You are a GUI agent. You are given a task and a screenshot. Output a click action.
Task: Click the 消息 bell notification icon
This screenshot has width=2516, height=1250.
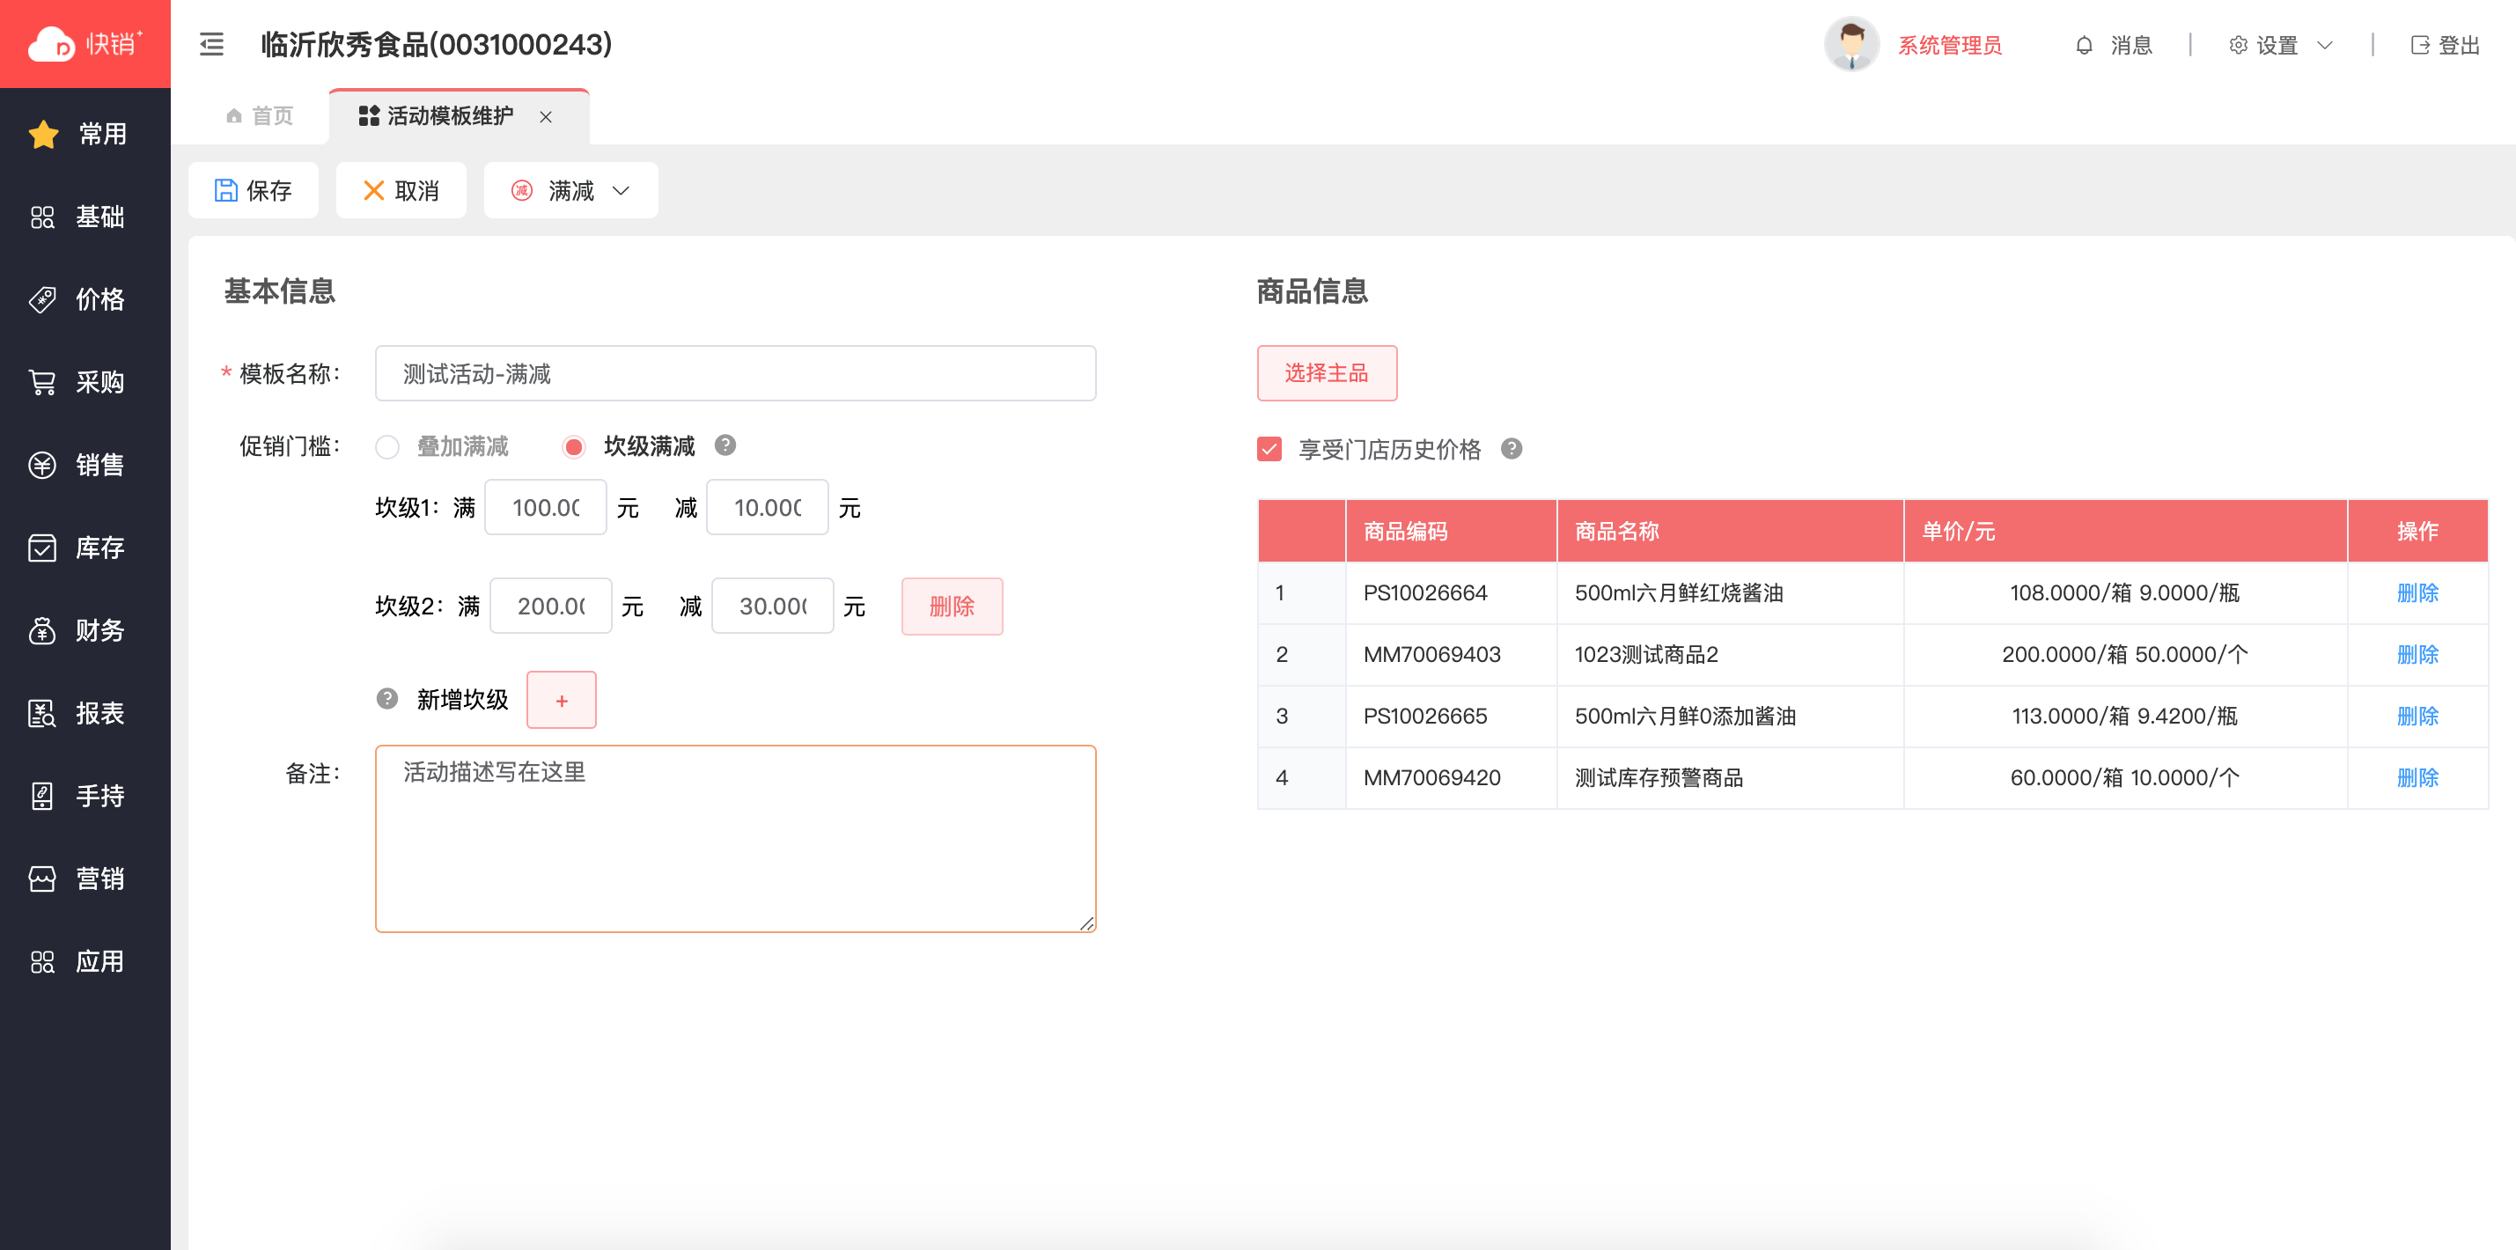[2084, 45]
